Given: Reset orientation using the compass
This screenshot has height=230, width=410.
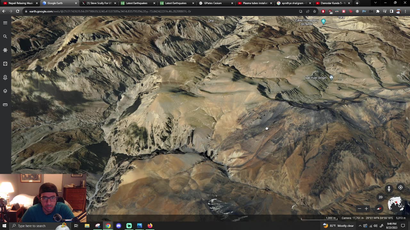Looking at the screenshot, I should pos(379,209).
